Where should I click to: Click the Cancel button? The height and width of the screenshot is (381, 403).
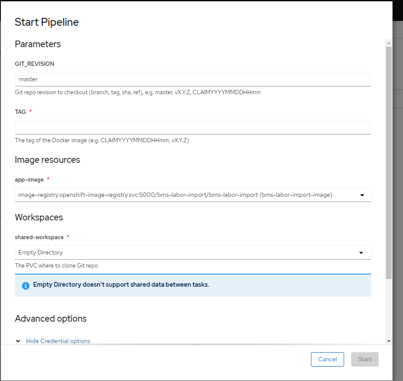click(327, 359)
